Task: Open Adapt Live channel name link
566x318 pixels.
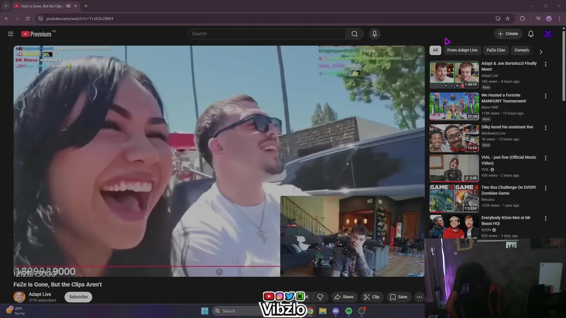Action: [x=40, y=294]
